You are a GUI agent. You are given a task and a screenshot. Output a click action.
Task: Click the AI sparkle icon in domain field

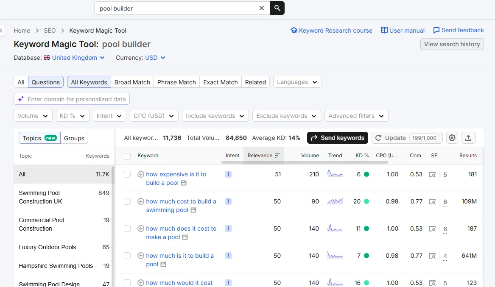(21, 99)
